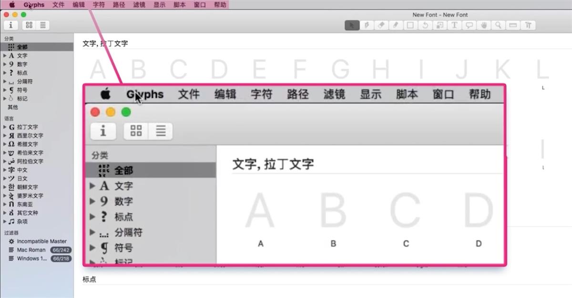This screenshot has height=298, width=572.
Task: Switch to grid view of glyphs
Action: (x=29, y=25)
